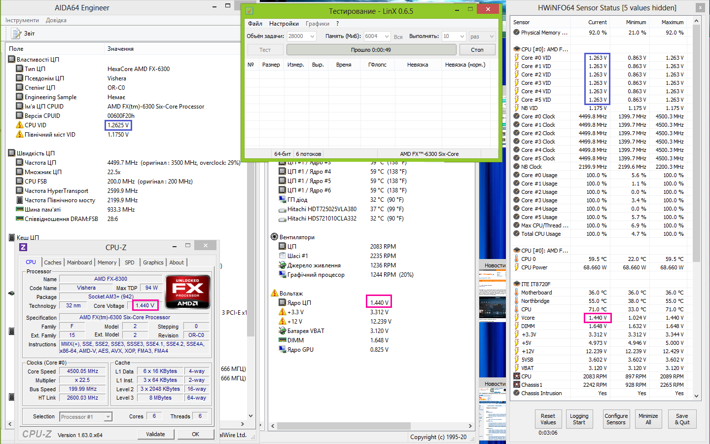The width and height of the screenshot is (710, 444).
Task: Click the LinX app icon in its title bar
Action: point(249,10)
